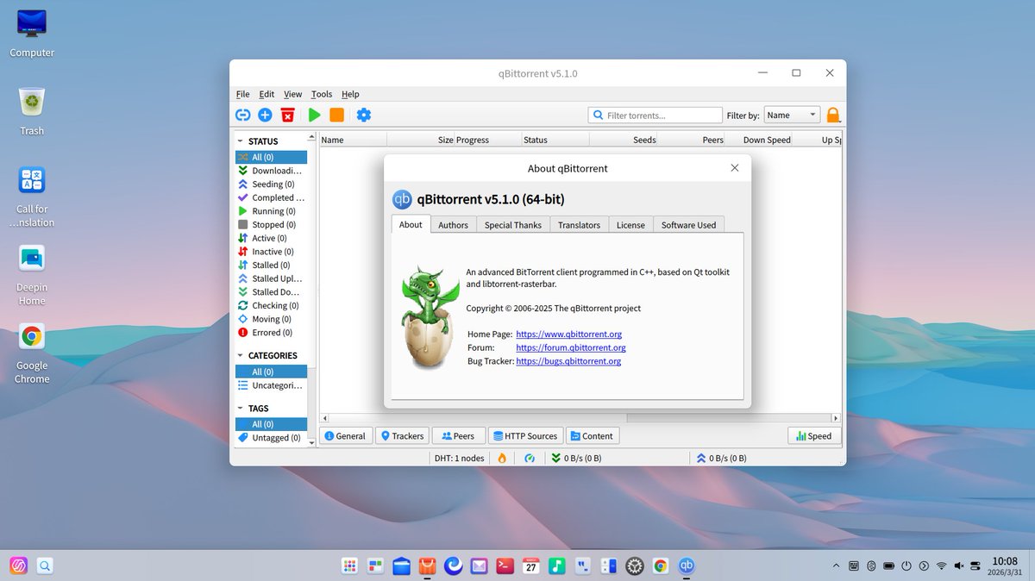1035x581 pixels.
Task: Select the Errored (0) status filter
Action: coord(271,333)
